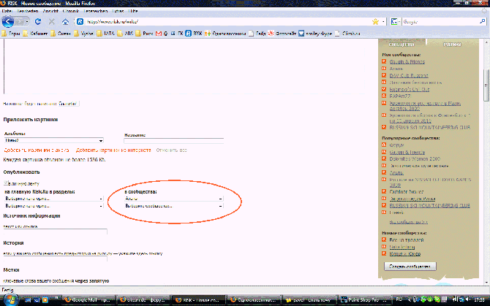The height and width of the screenshot is (306, 490).
Task: Click the bookmark star in the address bar
Action: click(374, 22)
